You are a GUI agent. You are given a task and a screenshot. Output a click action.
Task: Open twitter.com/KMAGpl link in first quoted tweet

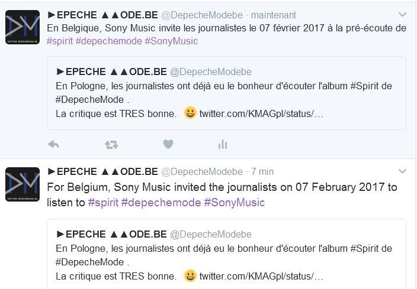261,113
